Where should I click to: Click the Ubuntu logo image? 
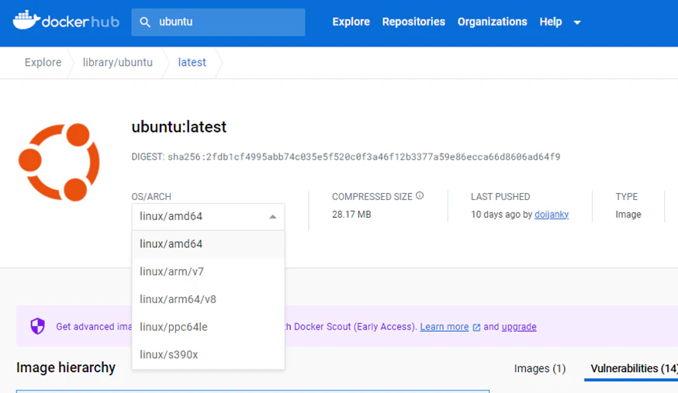(x=59, y=162)
